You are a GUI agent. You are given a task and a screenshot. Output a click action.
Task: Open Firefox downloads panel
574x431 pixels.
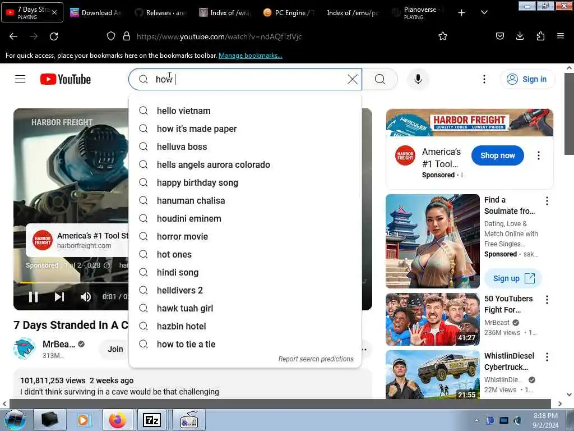[x=520, y=36]
